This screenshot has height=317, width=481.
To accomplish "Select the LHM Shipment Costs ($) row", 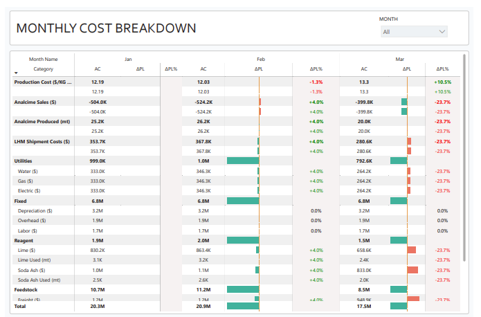I will pyautogui.click(x=236, y=141).
